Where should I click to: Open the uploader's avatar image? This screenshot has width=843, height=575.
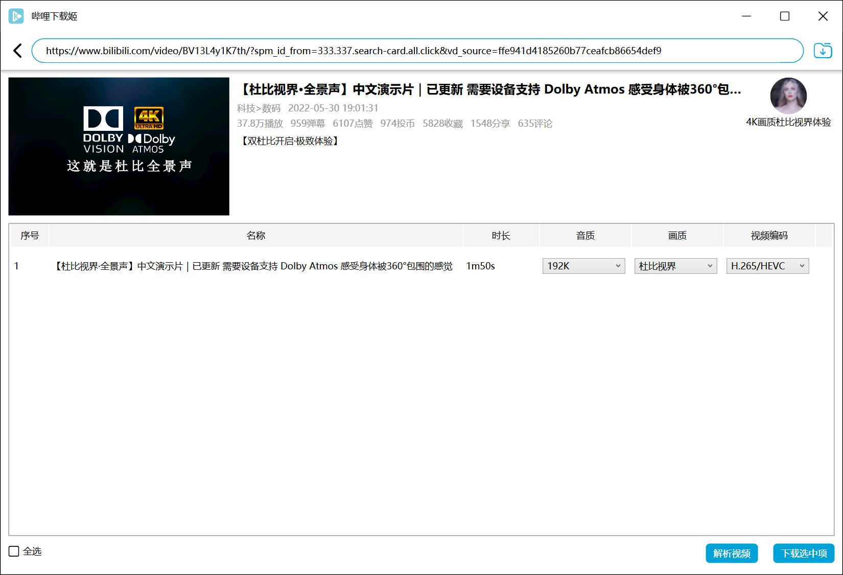point(788,96)
